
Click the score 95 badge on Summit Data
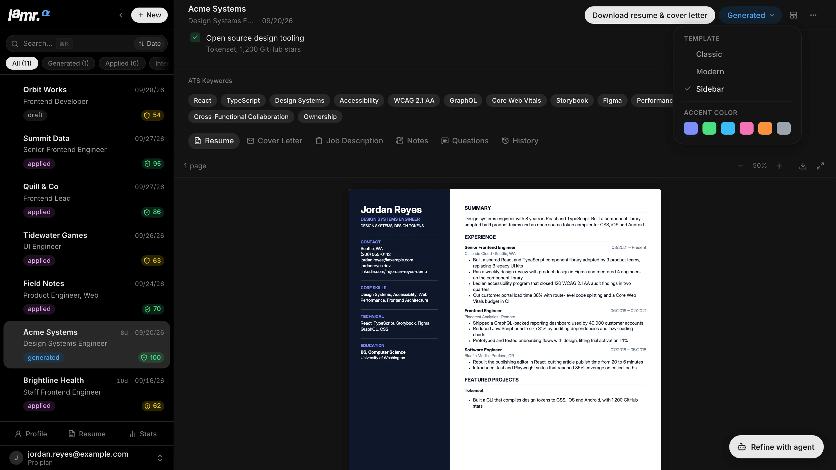[x=152, y=164]
